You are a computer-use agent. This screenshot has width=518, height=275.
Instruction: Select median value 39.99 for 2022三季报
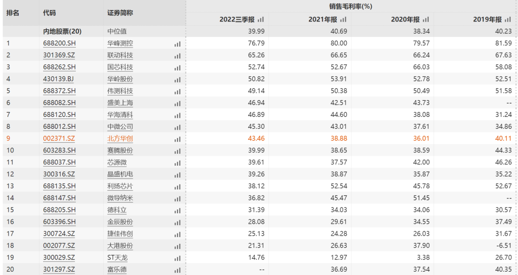[x=256, y=31]
